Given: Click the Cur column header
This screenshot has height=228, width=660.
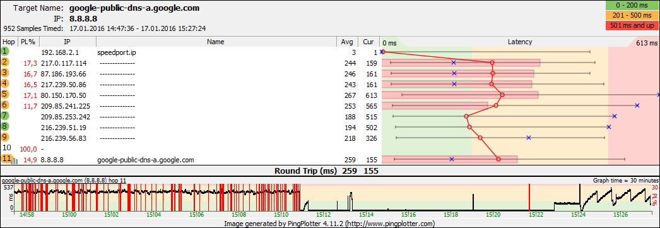Looking at the screenshot, I should pos(368,42).
